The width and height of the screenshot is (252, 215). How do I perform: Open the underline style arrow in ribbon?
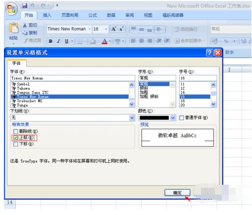click(72, 41)
